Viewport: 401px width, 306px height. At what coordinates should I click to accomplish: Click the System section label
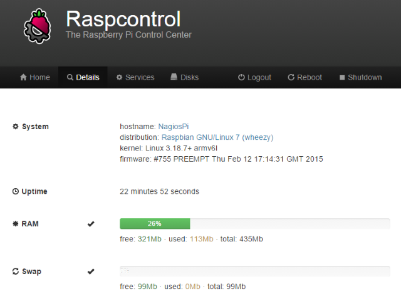(35, 127)
